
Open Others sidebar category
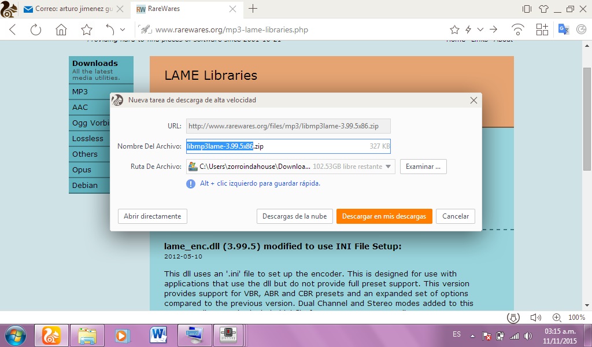tap(85, 154)
